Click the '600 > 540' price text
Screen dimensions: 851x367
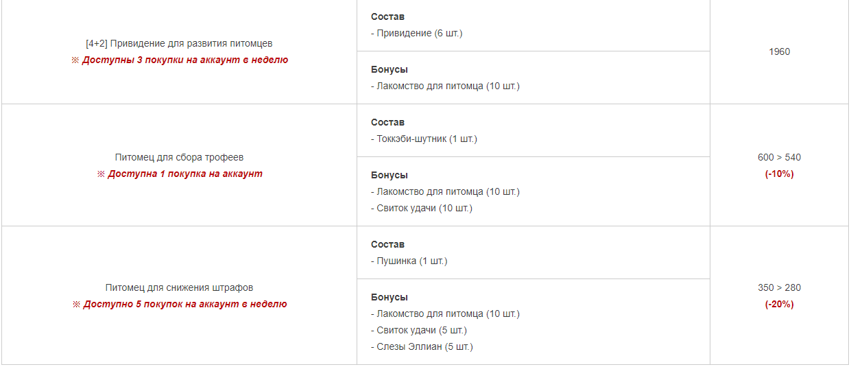click(x=779, y=157)
